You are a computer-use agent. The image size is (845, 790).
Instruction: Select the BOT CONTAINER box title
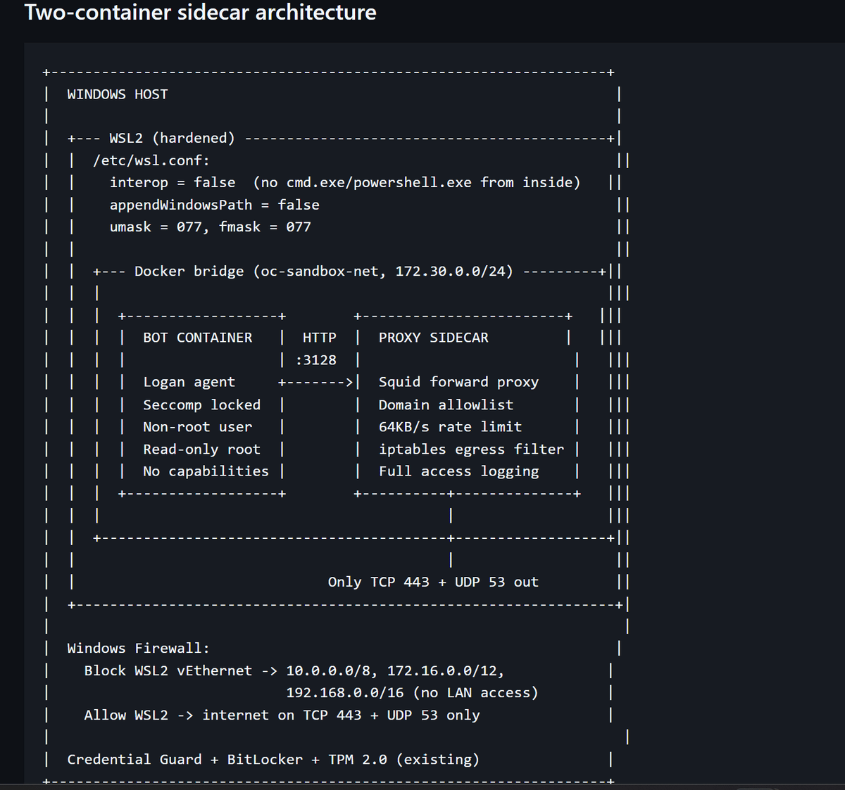click(x=197, y=337)
